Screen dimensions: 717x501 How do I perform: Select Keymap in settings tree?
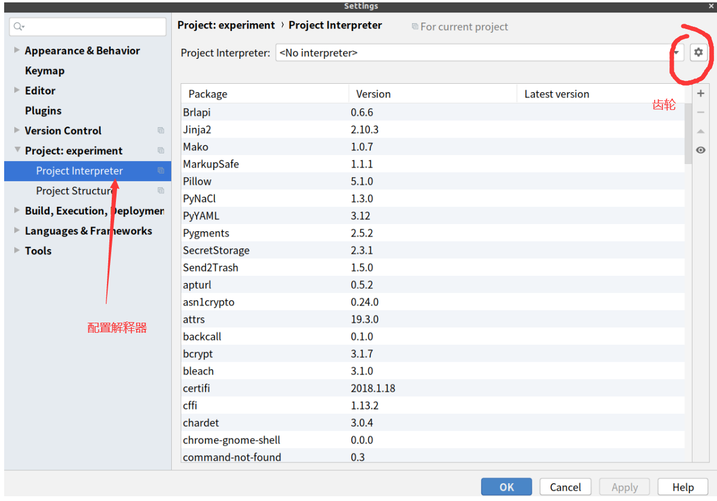coord(45,71)
